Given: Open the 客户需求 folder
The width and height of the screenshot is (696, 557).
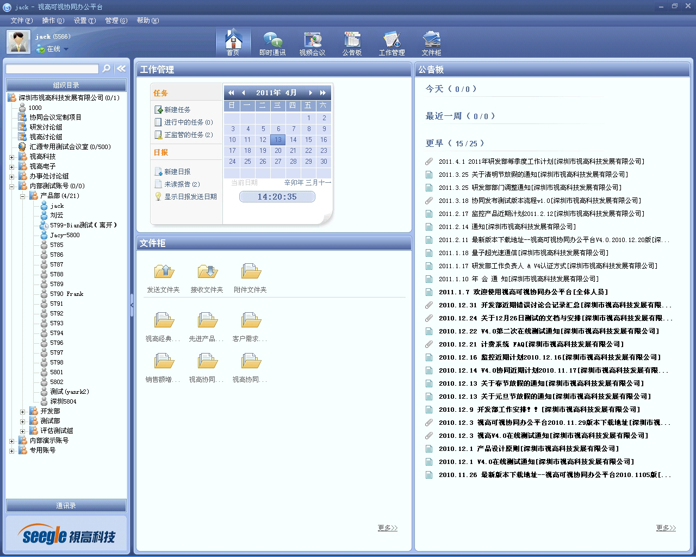Looking at the screenshot, I should 250,327.
